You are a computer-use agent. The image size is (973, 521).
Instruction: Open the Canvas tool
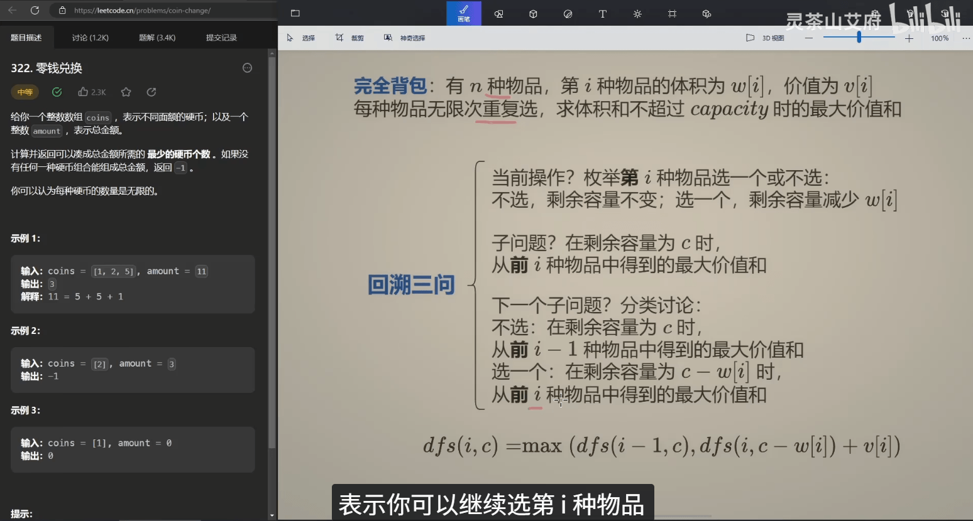[x=672, y=14]
